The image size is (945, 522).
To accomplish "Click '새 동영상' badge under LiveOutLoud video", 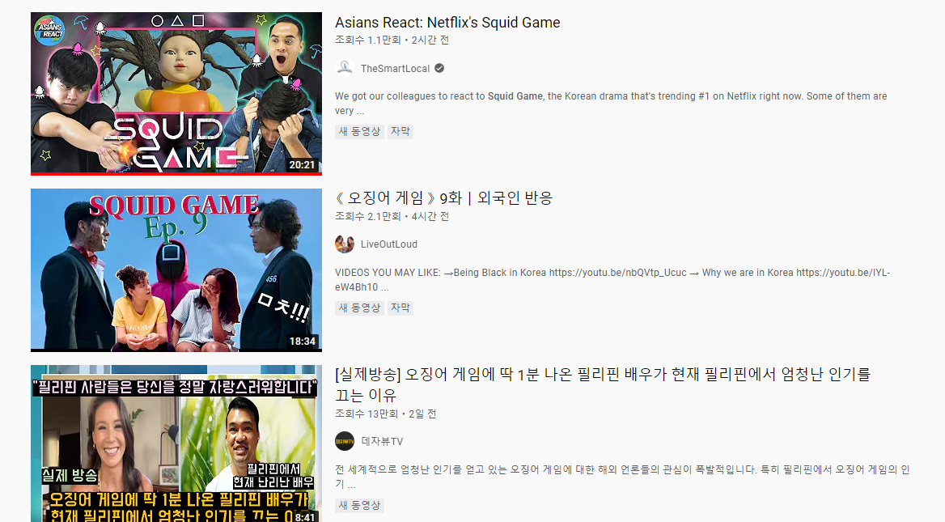I will coord(359,308).
